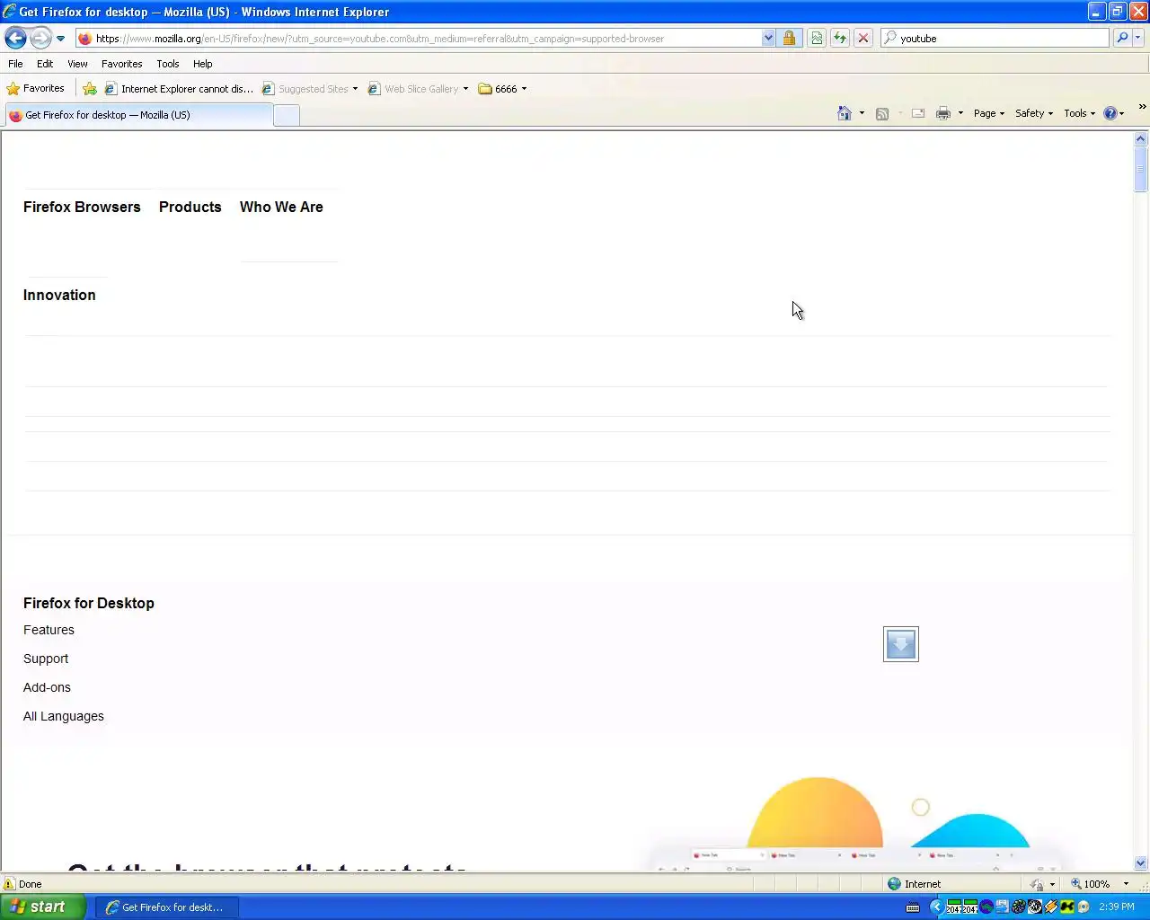1150x920 pixels.
Task: Open the Help menu
Action: pos(202,64)
